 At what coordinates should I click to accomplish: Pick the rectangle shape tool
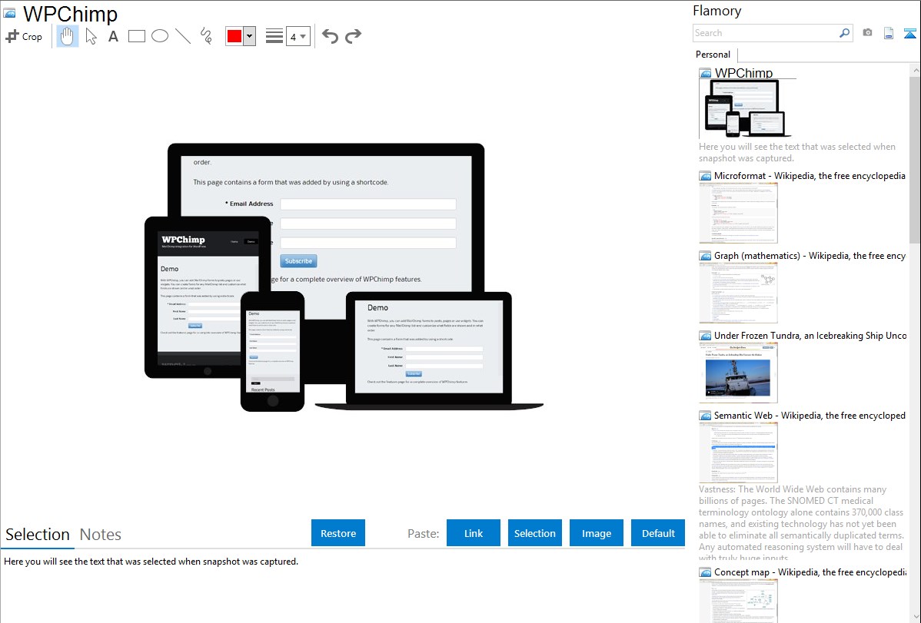[x=136, y=36]
